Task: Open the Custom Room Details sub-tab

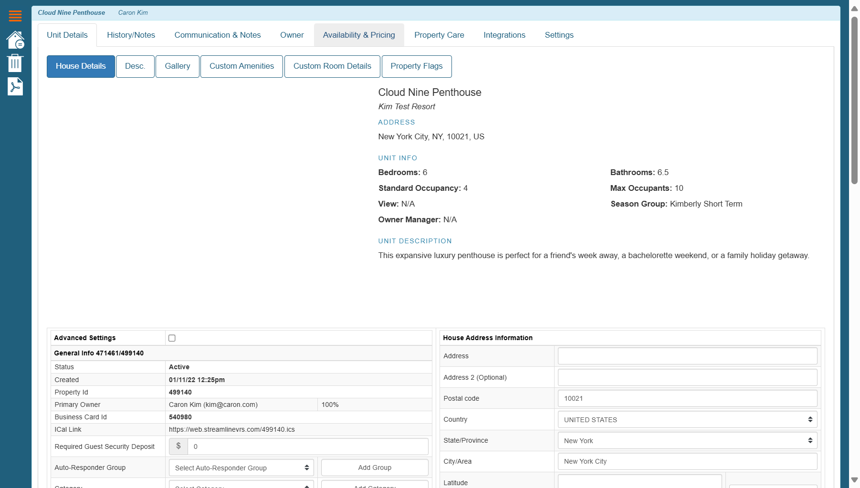Action: 332,66
